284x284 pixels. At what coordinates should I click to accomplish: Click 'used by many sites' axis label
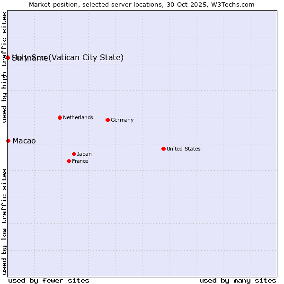[238, 280]
